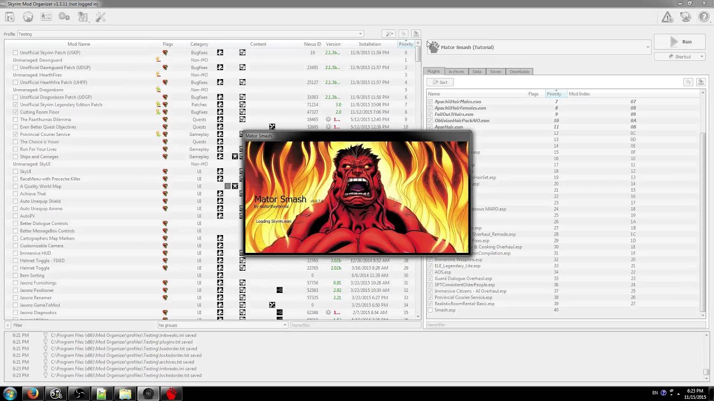Switch to the Plugins tab
Image resolution: width=714 pixels, height=401 pixels.
coord(433,71)
